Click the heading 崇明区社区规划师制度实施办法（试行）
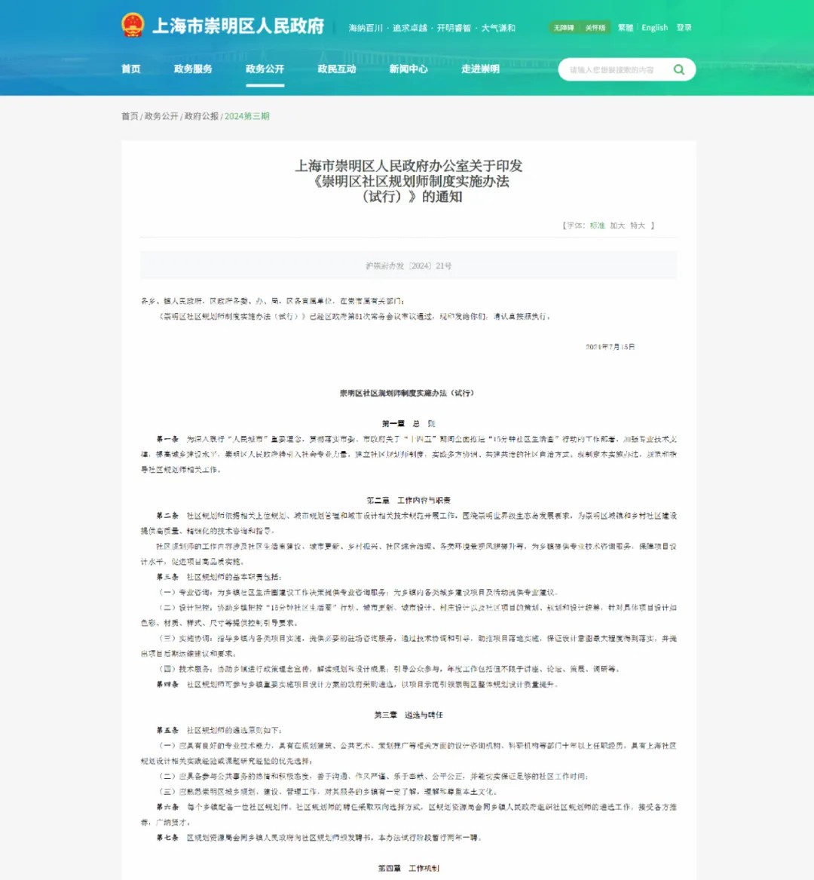The width and height of the screenshot is (814, 880). tap(408, 393)
